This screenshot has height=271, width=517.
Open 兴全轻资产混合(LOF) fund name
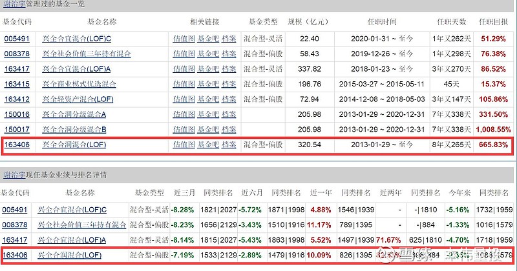click(78, 99)
